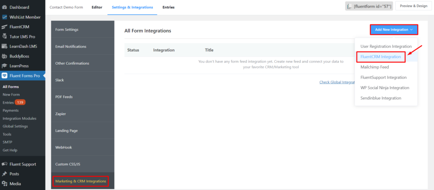Image resolution: width=434 pixels, height=190 pixels.
Task: Click the Contact Demo Form title
Action: pos(66,7)
